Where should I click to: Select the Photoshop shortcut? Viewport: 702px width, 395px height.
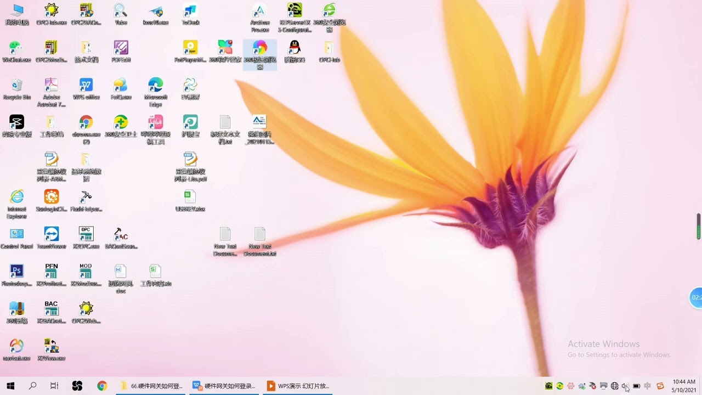click(16, 275)
